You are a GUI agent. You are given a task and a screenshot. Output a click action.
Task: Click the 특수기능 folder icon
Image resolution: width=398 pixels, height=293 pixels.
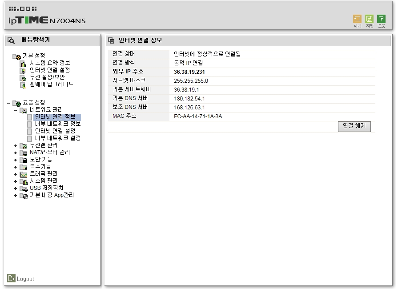pos(24,167)
